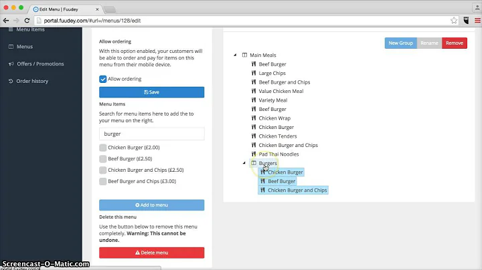
Task: Click the Rename button
Action: click(429, 43)
